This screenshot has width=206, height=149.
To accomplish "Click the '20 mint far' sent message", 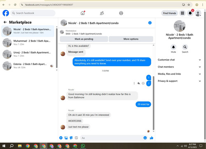I will click(x=143, y=104).
